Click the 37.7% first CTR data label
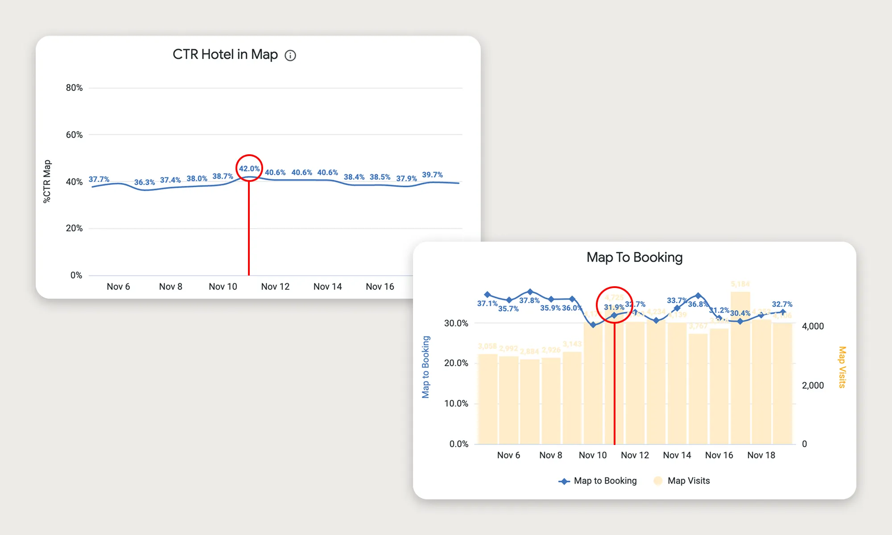Image resolution: width=892 pixels, height=535 pixels. point(99,179)
